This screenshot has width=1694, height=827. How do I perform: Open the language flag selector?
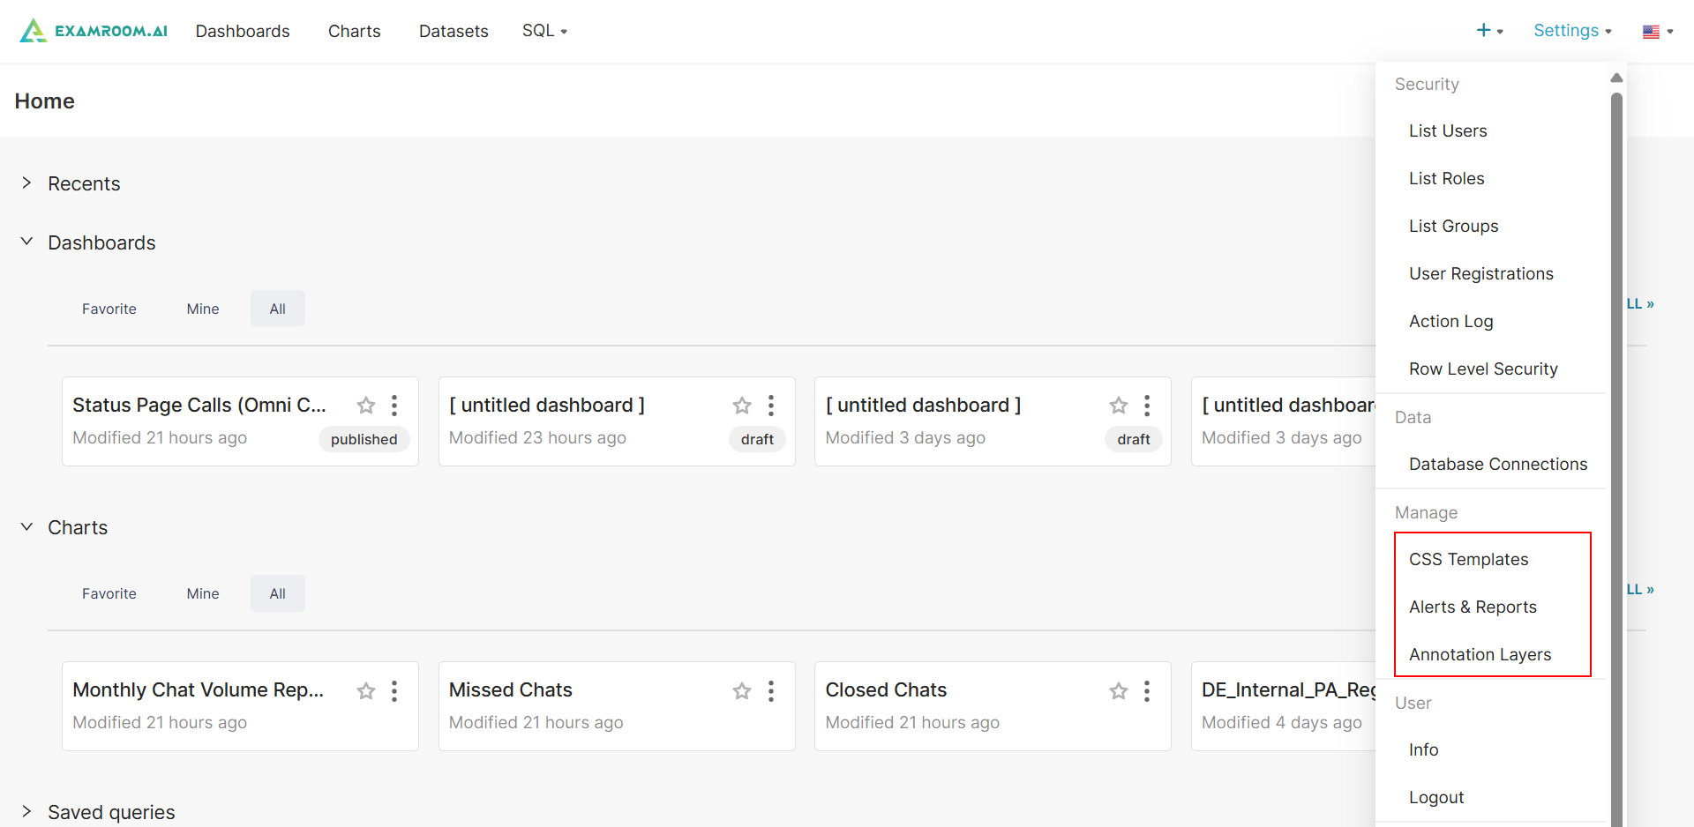tap(1657, 32)
